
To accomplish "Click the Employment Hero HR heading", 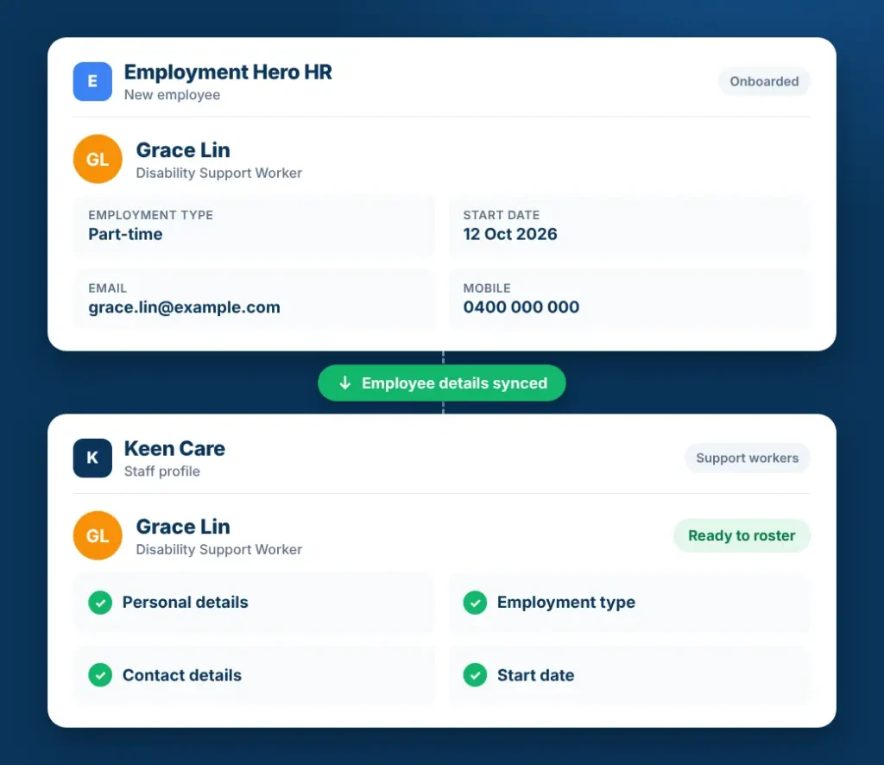I will [228, 73].
